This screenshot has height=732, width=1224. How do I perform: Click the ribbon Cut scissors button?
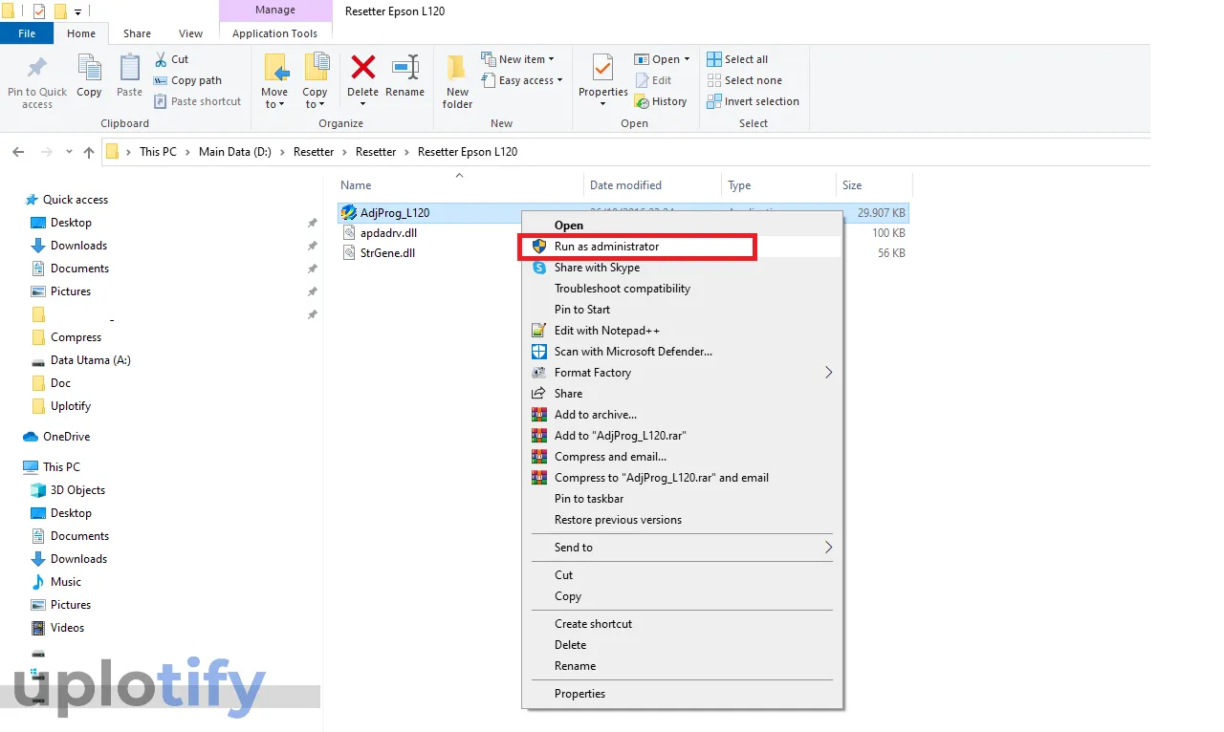tap(172, 59)
